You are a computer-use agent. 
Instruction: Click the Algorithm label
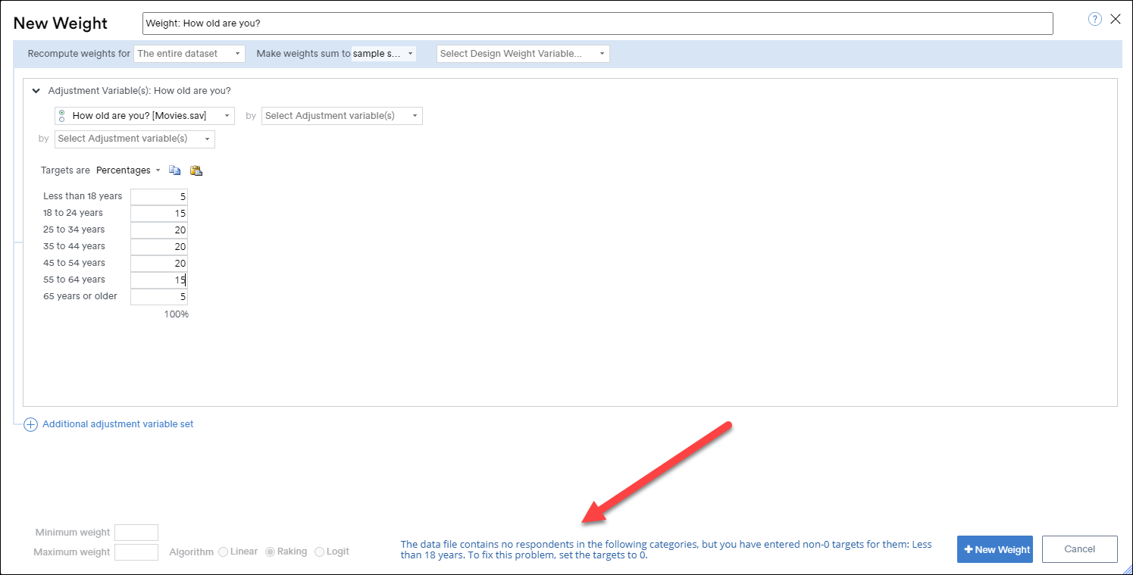192,552
